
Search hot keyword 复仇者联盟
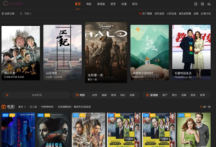(185, 13)
